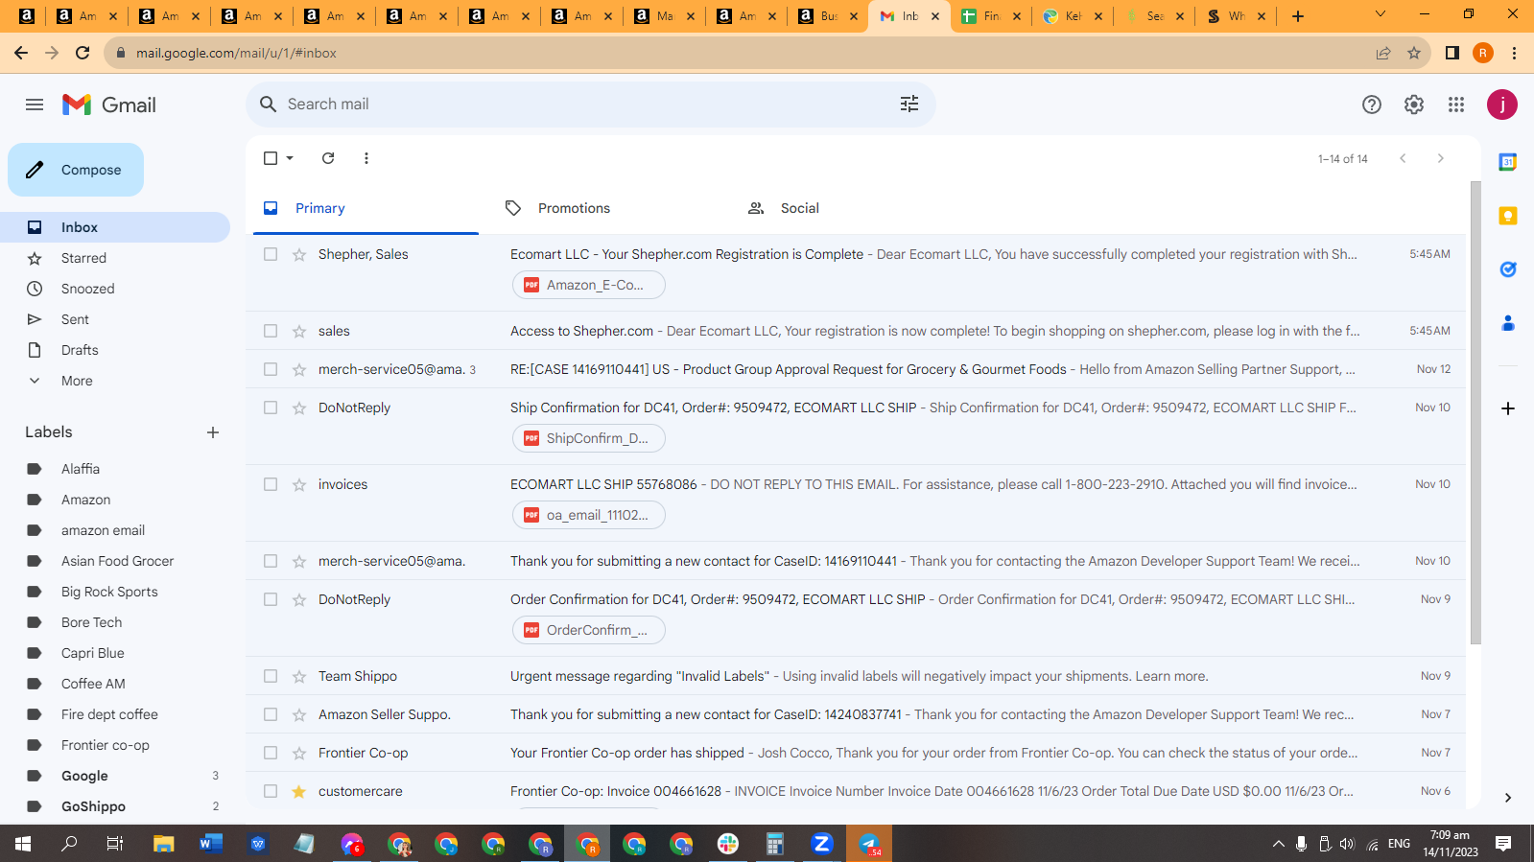
Task: Open the Calculator from the taskbar
Action: [x=775, y=844]
